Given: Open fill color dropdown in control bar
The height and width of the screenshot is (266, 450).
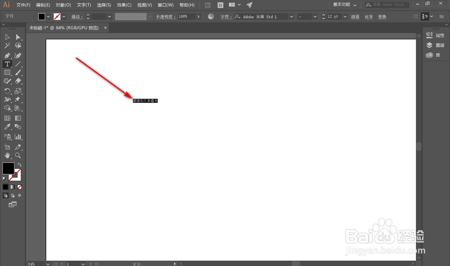Looking at the screenshot, I should point(48,17).
